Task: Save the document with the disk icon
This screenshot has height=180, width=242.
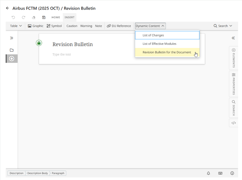Action: (x=44, y=17)
